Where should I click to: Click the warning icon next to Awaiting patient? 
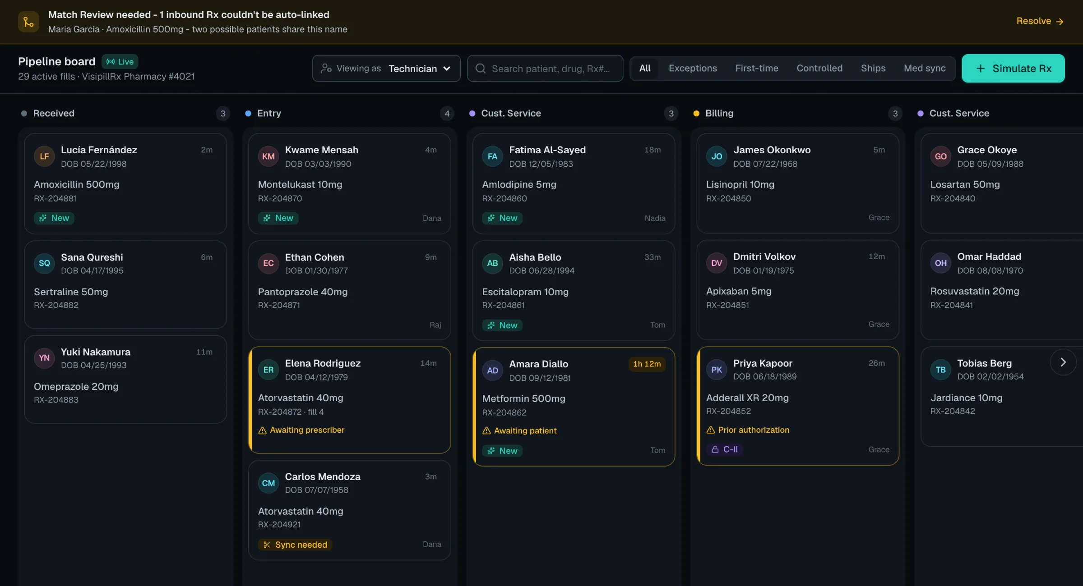[486, 431]
